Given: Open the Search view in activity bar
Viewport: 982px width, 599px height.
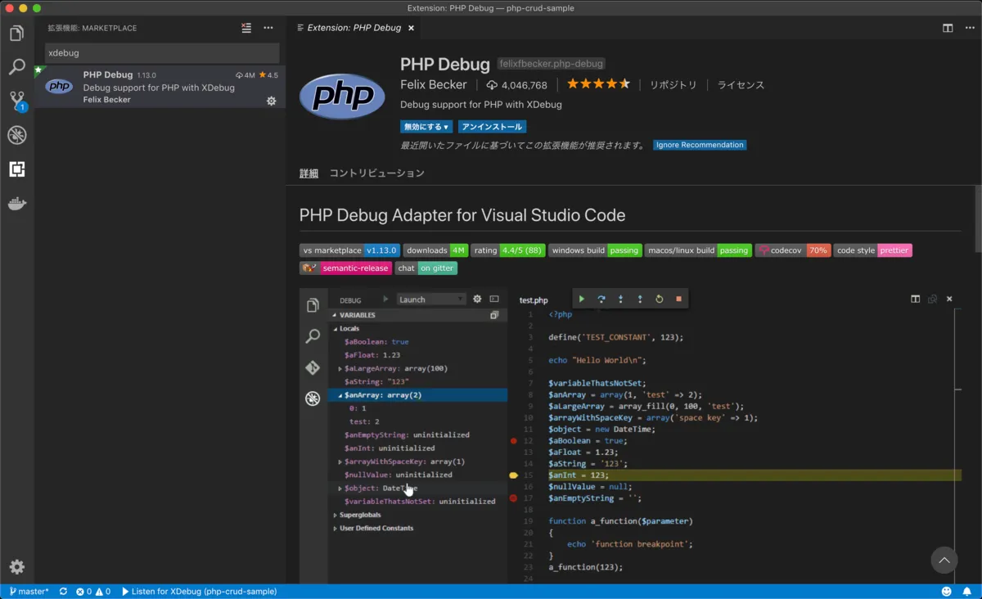Looking at the screenshot, I should tap(16, 67).
